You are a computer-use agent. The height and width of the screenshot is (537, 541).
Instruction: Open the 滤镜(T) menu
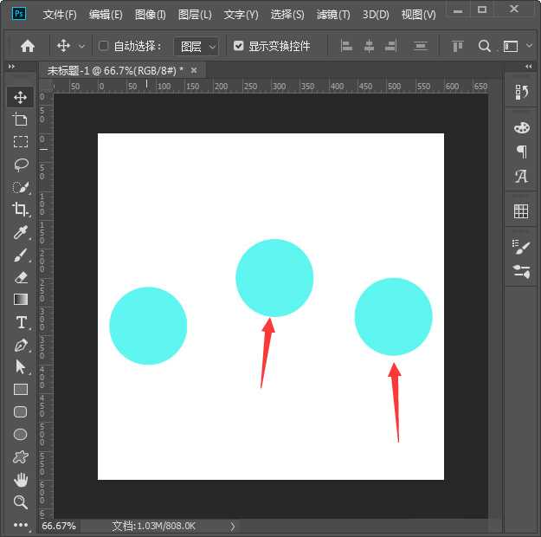pyautogui.click(x=333, y=15)
